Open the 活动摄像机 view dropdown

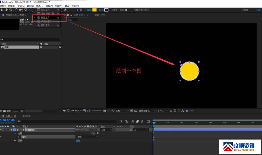[x=147, y=111]
